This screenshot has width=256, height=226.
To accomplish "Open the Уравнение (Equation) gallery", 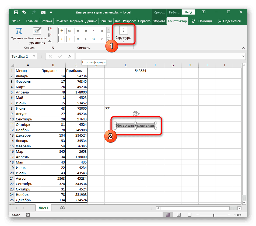I will 19,35.
